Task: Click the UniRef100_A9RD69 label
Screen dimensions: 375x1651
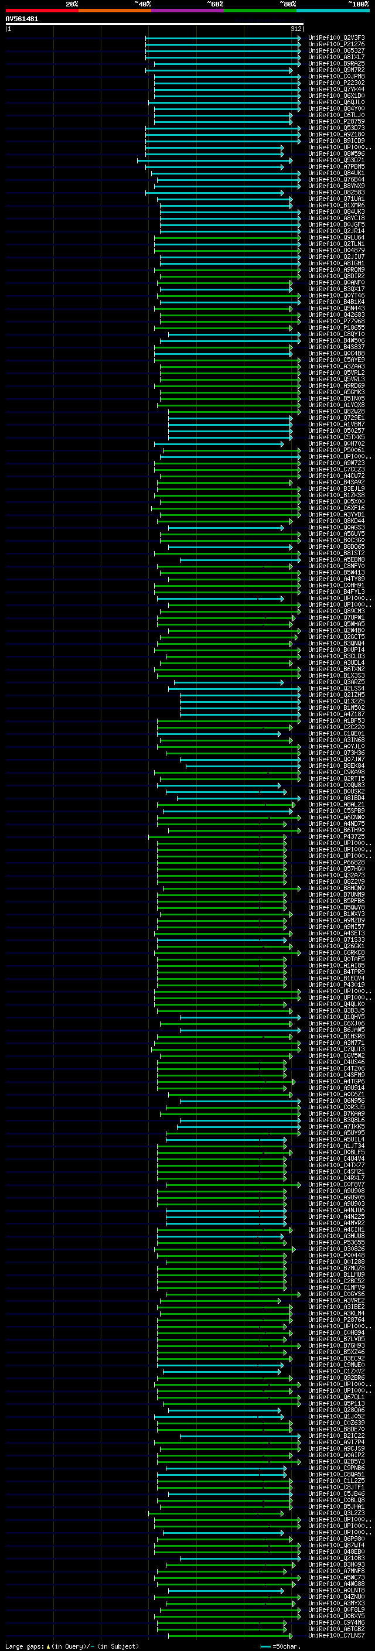Action: [336, 386]
